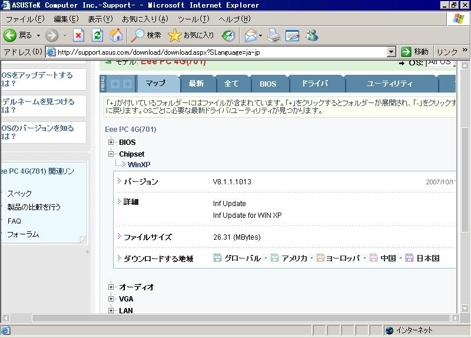Viewport: 471px width, 338px height.
Task: Open the Back button history dropdown arrow
Action: (x=38, y=35)
